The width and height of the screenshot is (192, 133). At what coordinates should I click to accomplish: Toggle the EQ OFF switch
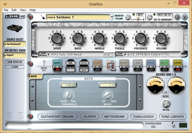click(138, 69)
